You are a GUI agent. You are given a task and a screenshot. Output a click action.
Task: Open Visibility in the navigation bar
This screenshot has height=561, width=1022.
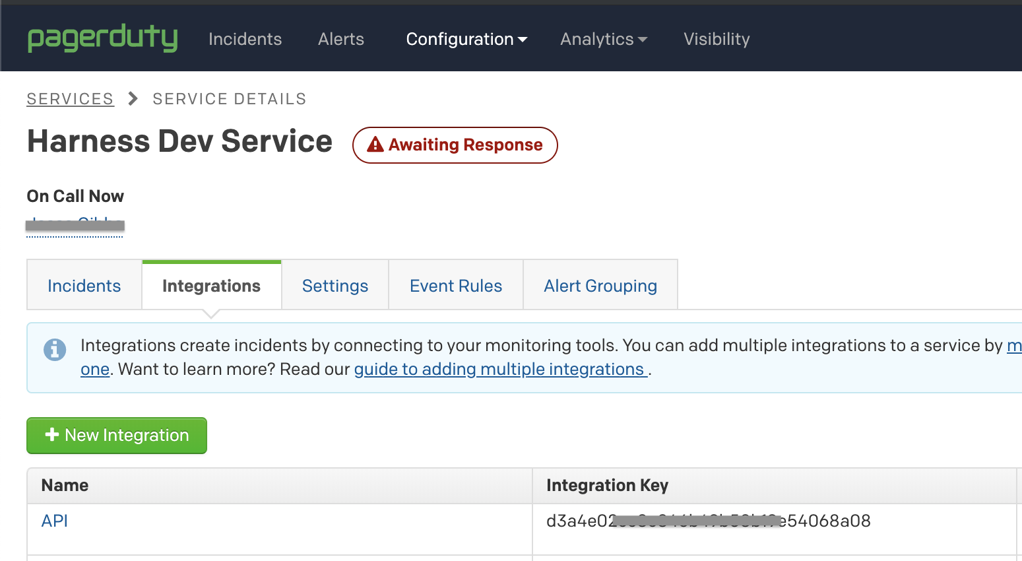coord(717,39)
